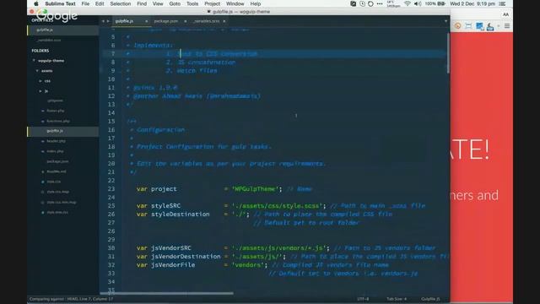Click the vertical editor scrollbar
This screenshot has width=540, height=304.
pyautogui.click(x=448, y=53)
